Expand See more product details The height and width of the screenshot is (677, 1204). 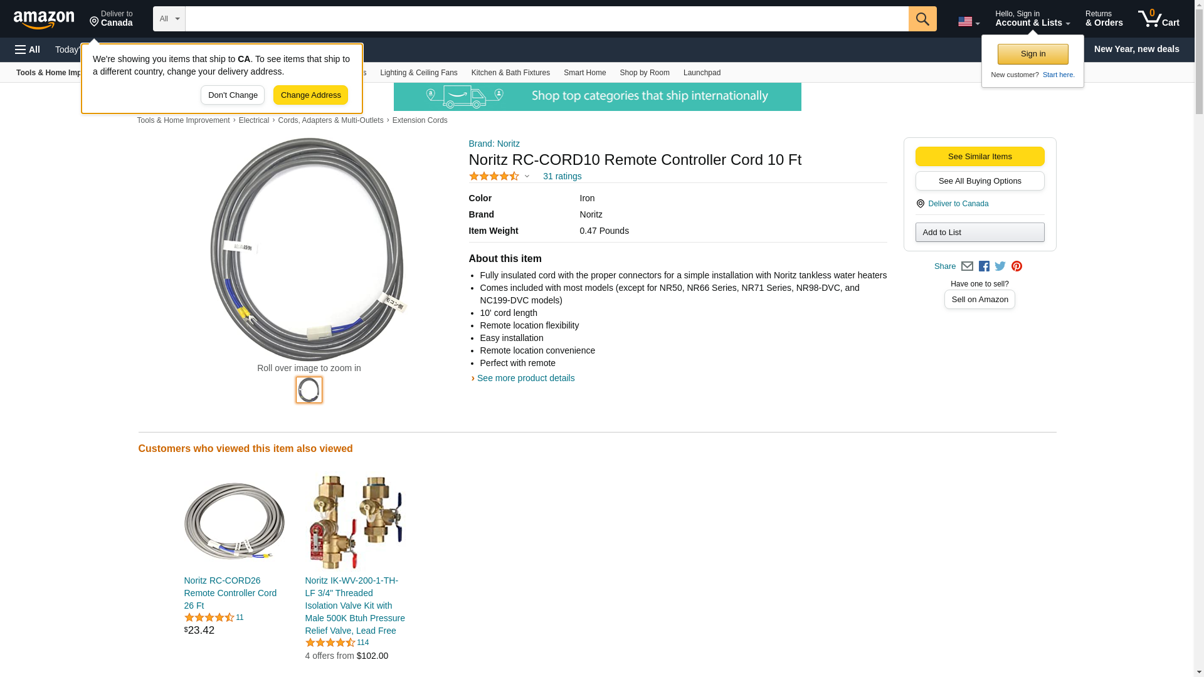pyautogui.click(x=525, y=378)
